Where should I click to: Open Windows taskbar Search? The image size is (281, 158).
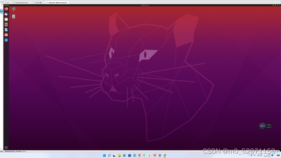click(109, 155)
